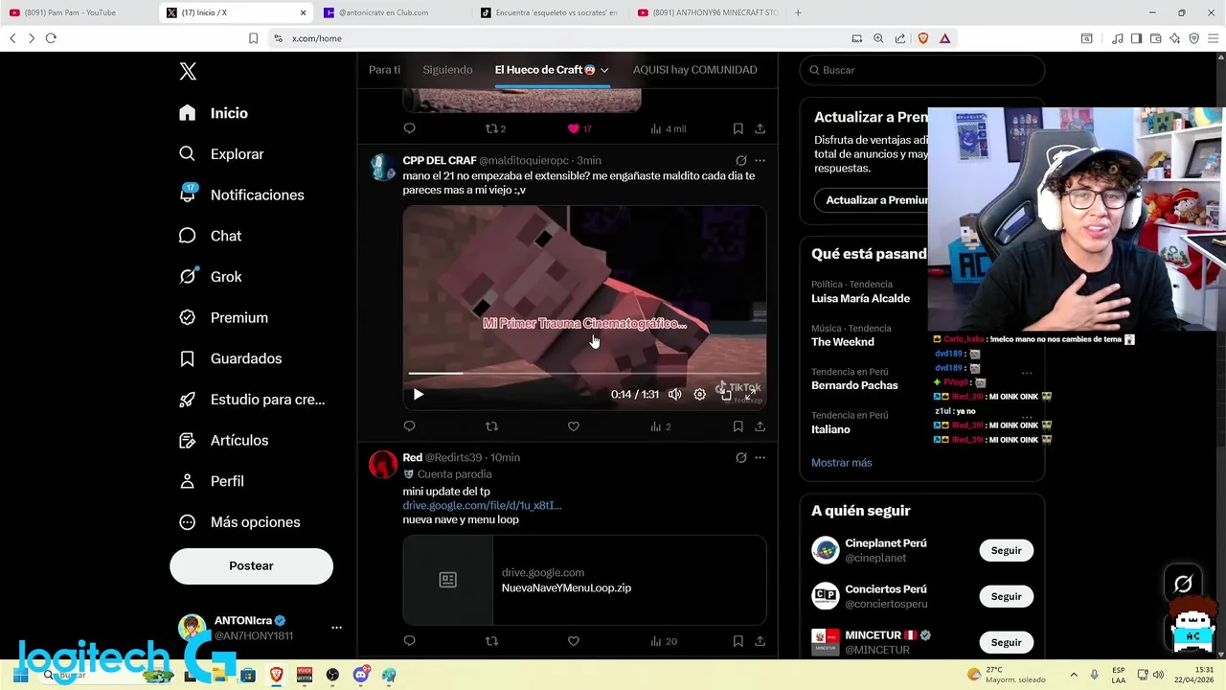Click the Postear button
Viewport: 1226px width, 690px height.
tap(251, 566)
